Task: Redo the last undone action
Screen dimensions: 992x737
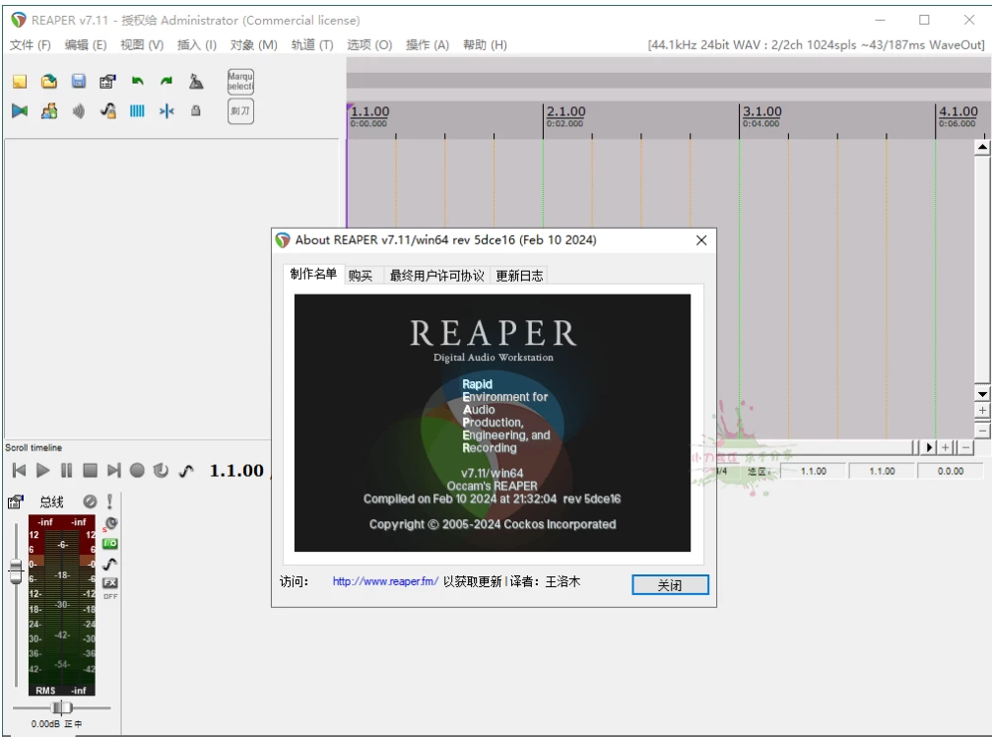Action: (165, 82)
